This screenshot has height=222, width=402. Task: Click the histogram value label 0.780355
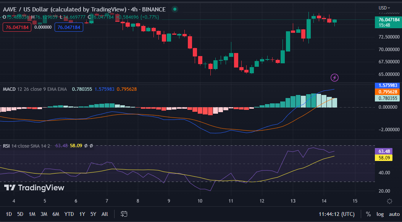coord(387,98)
